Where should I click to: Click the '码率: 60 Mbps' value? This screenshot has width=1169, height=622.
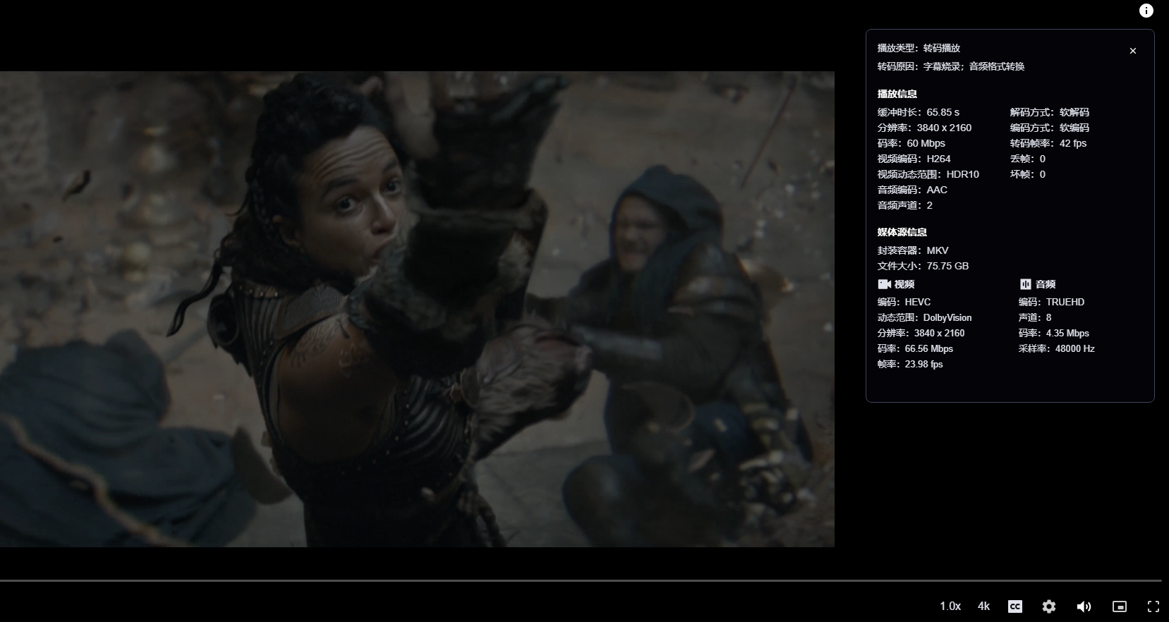(x=911, y=143)
